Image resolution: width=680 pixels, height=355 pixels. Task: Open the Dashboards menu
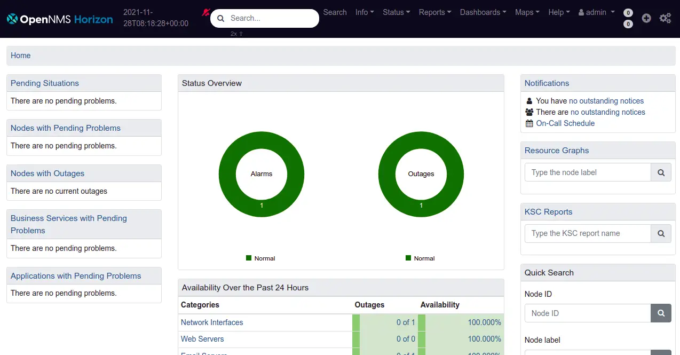click(483, 12)
